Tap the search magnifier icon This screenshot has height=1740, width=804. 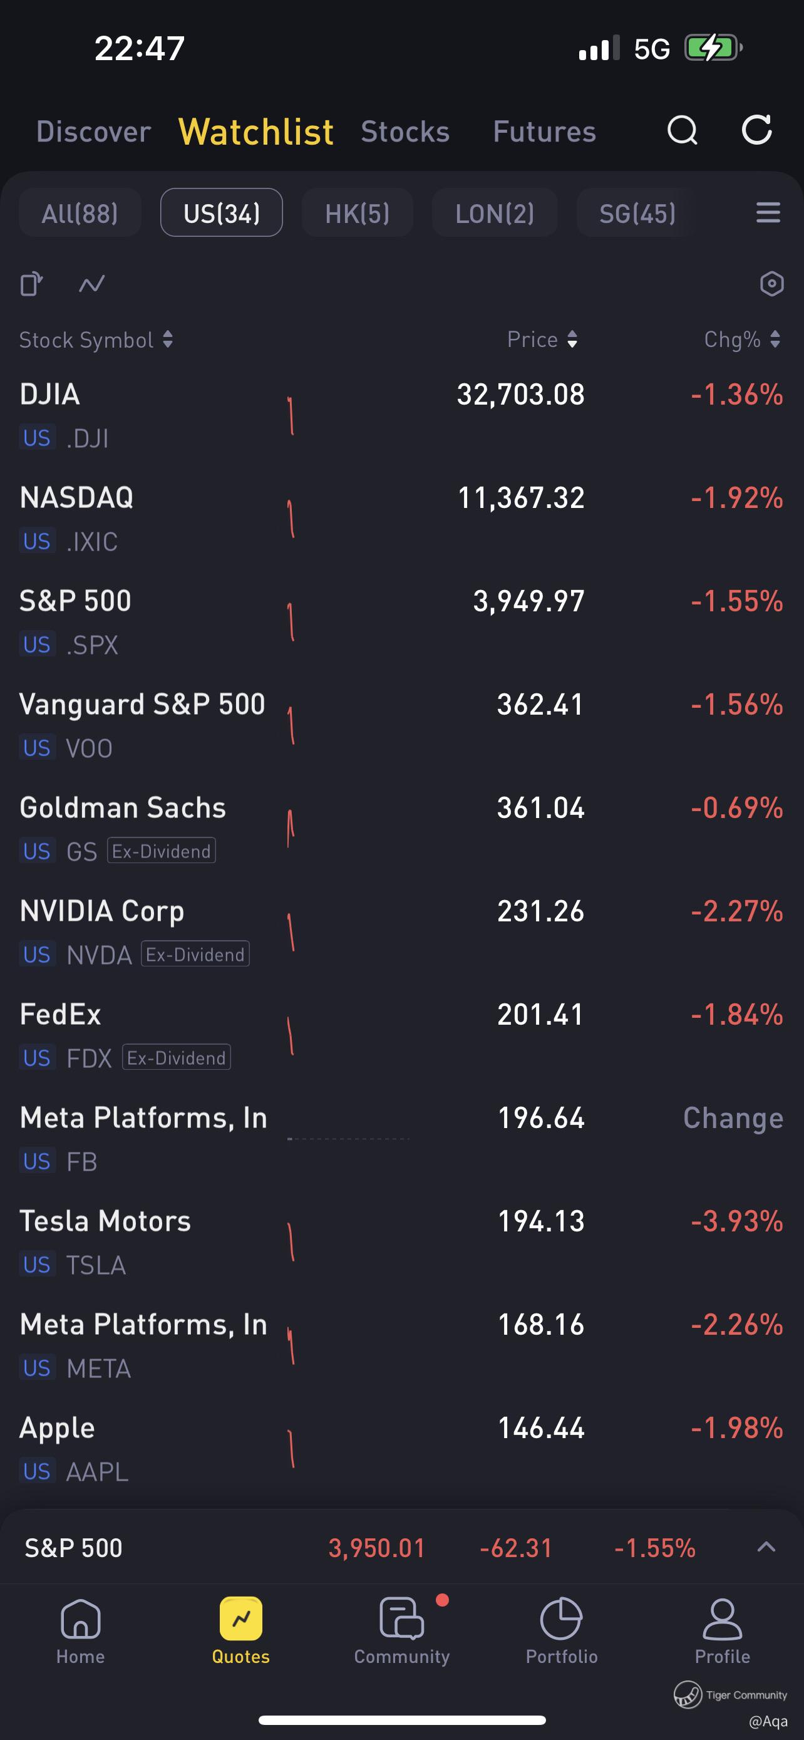(682, 130)
